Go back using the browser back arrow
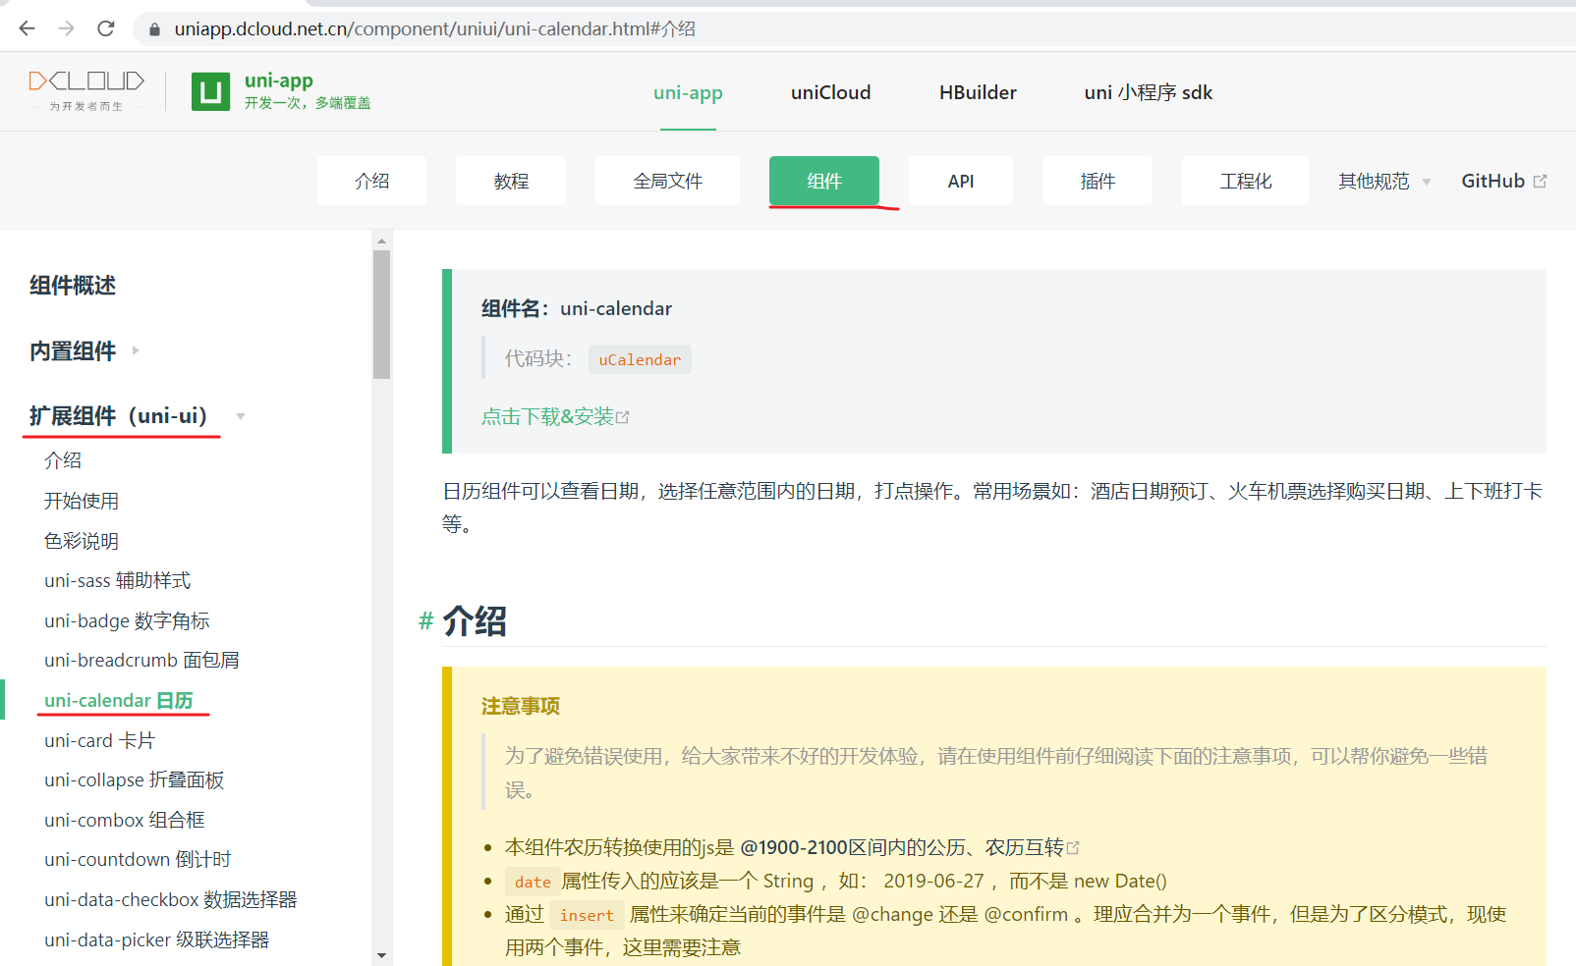Viewport: 1576px width, 966px height. pyautogui.click(x=27, y=28)
